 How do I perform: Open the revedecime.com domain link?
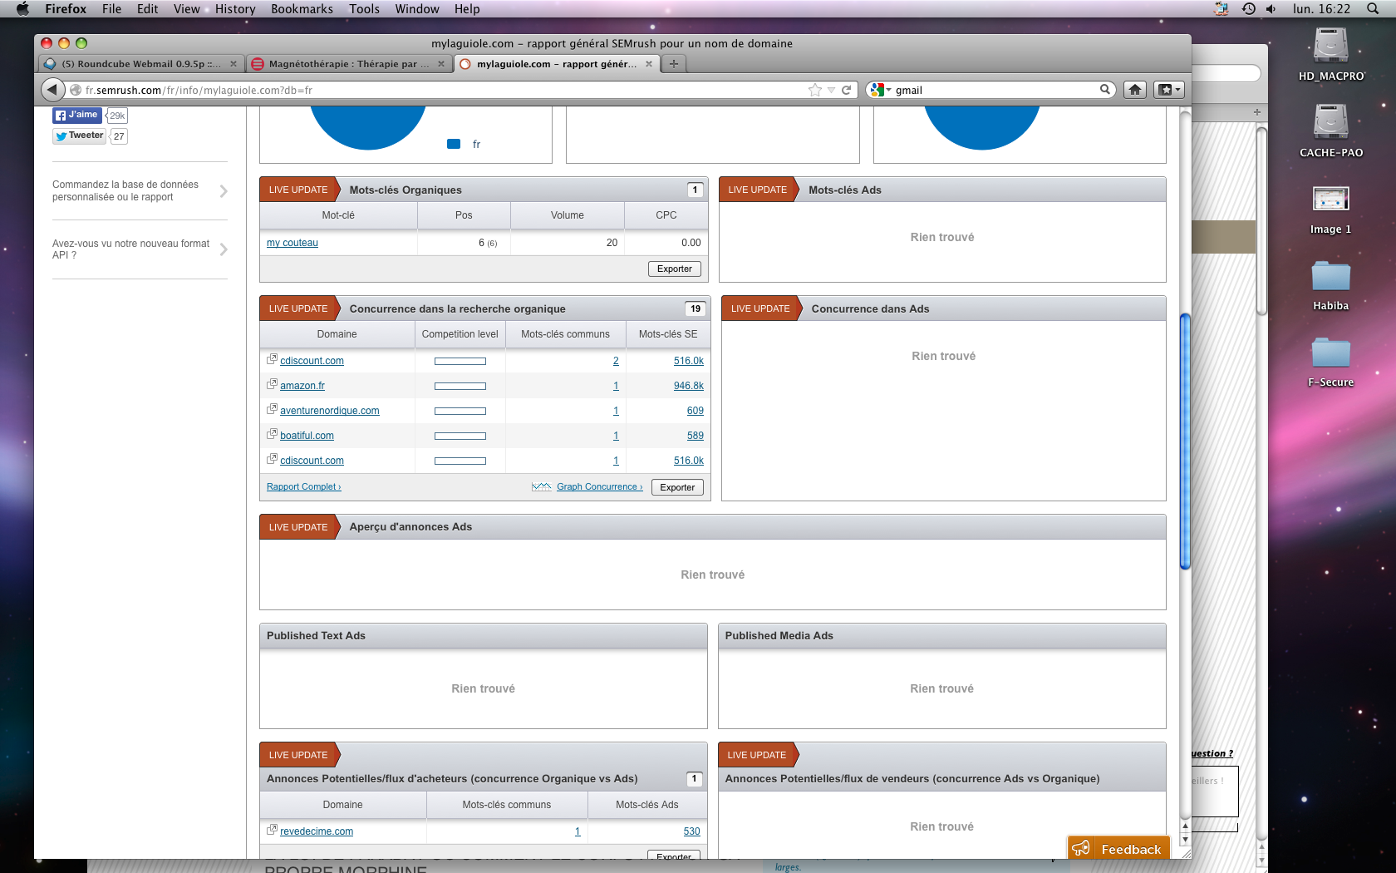coord(317,831)
